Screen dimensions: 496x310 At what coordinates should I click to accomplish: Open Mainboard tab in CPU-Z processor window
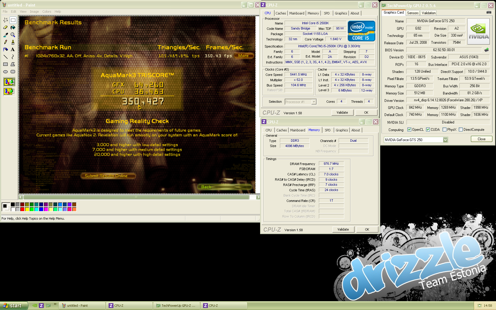pyautogui.click(x=297, y=13)
